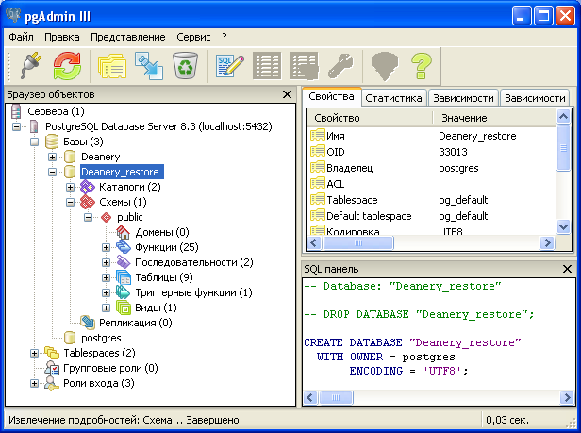The width and height of the screenshot is (581, 433).
Task: Click the connect-to-server plug icon
Action: click(x=31, y=66)
